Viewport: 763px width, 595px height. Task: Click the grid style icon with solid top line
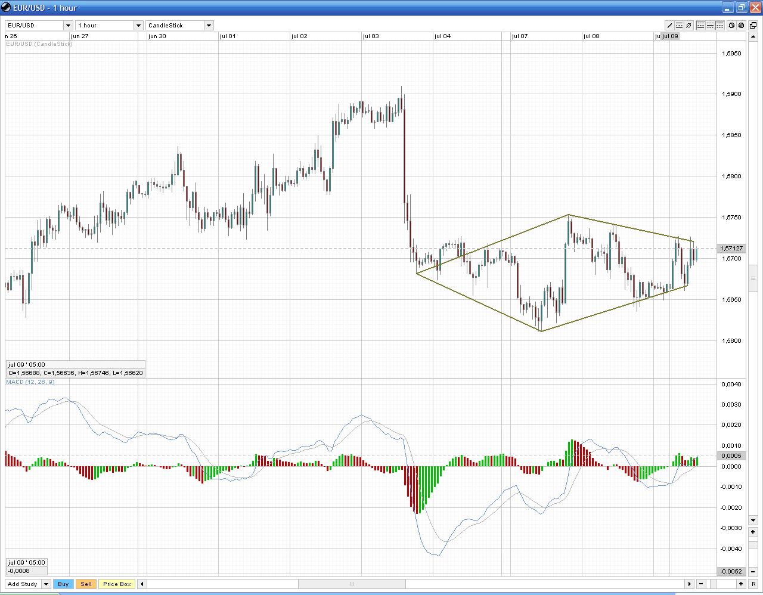[720, 26]
